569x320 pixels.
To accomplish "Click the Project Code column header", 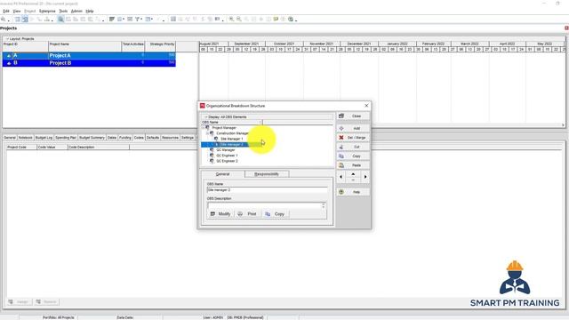I will pos(21,147).
